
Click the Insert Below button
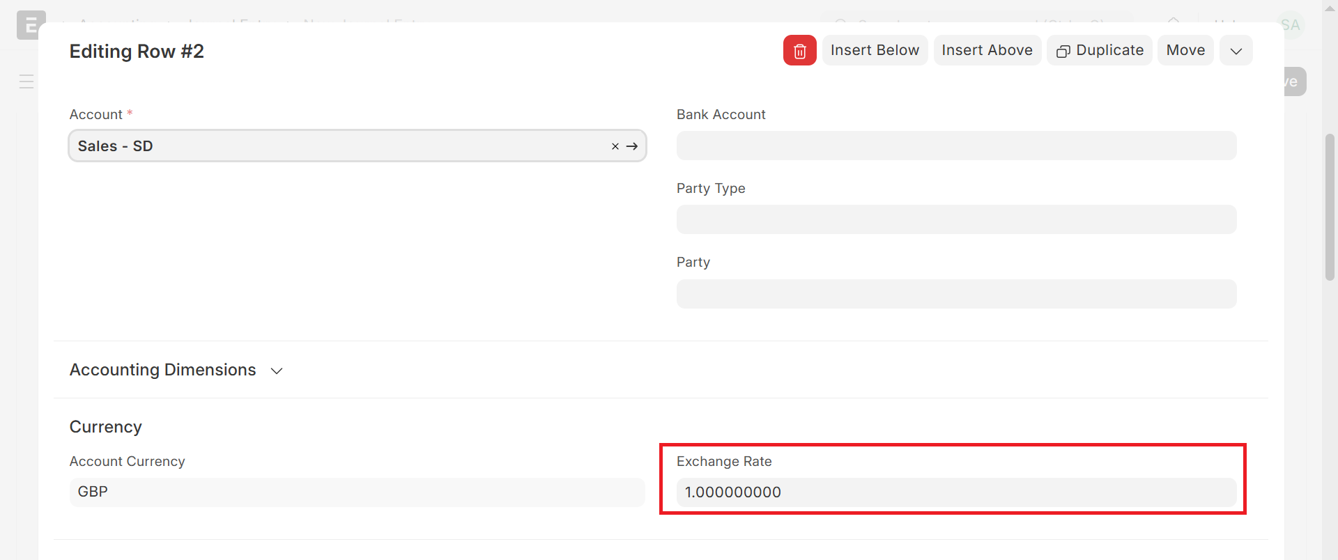point(875,51)
